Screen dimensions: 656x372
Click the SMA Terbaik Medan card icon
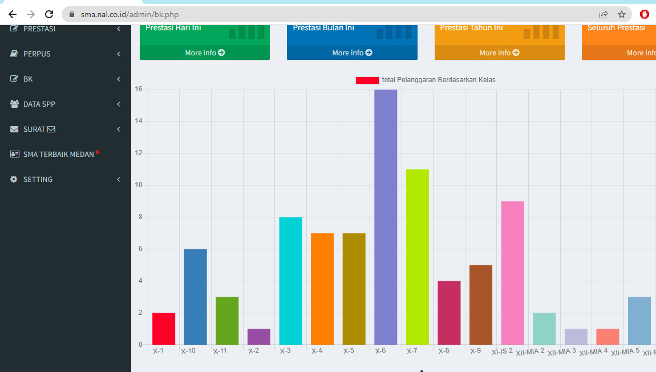pos(14,154)
